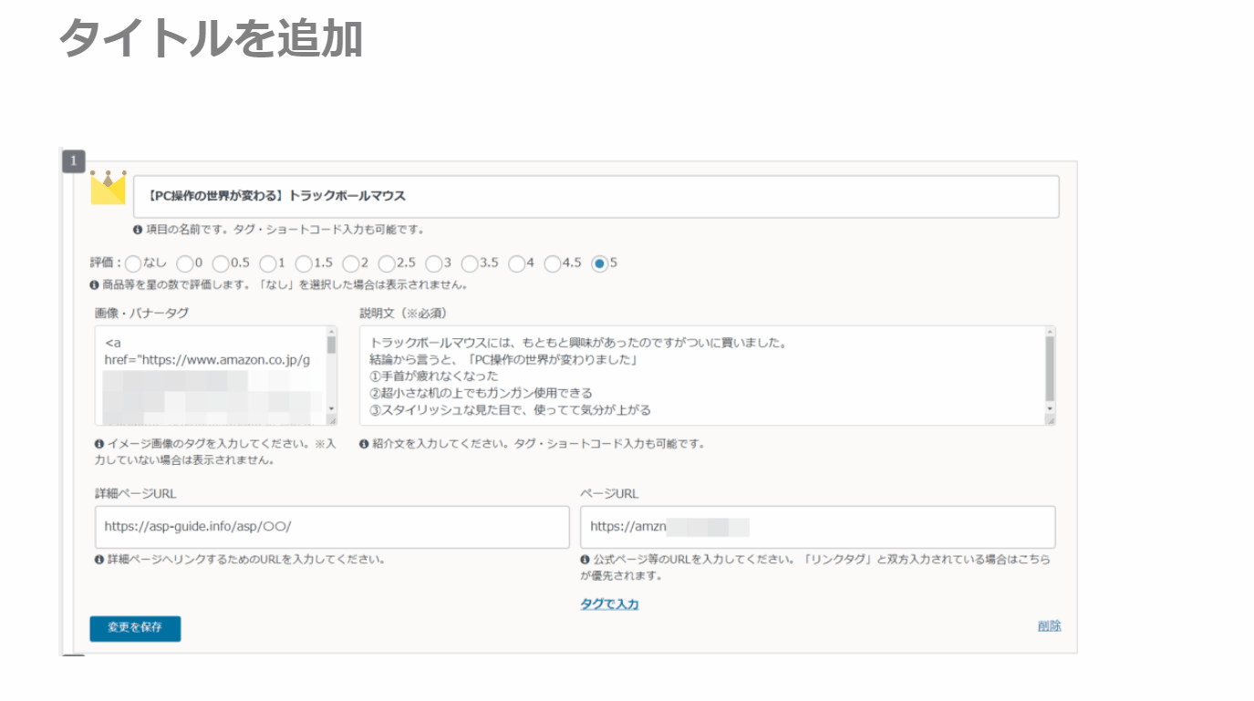Screen dimensions: 1254x701
Task: Click the 削除 delete link
Action: (x=1049, y=625)
